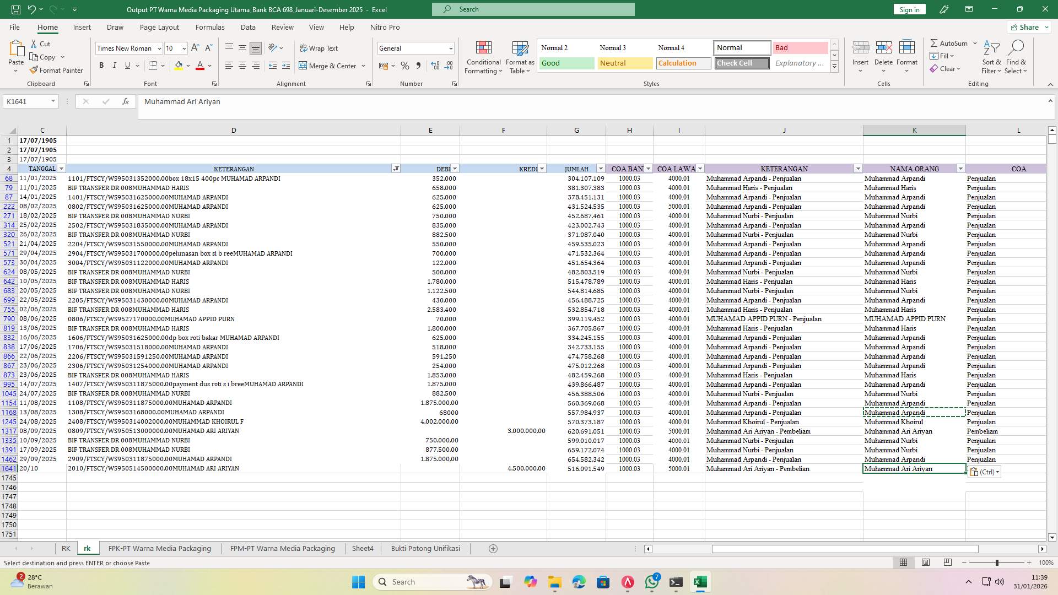Screen dimensions: 1058x595
Task: Open the Number Format dropdown showing General
Action: (x=415, y=48)
